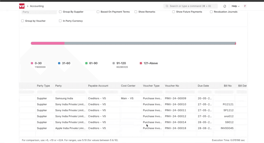Select Apple India Private Limited cell

click(70, 128)
